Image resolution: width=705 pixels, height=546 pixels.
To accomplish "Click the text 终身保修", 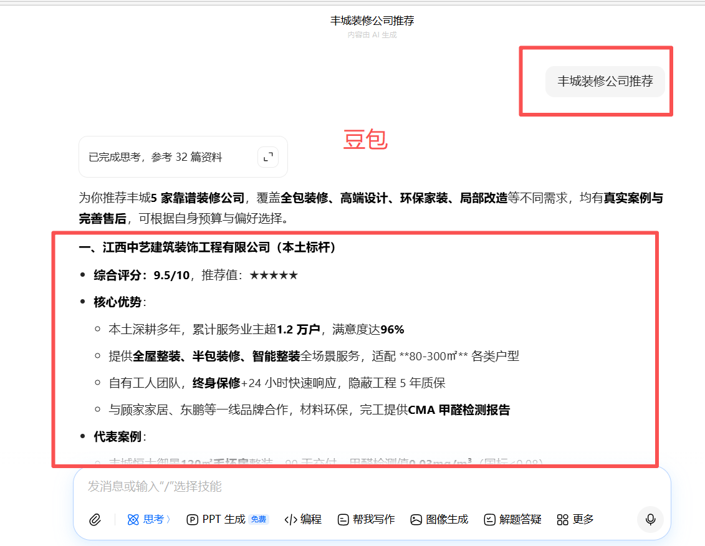I will [216, 383].
